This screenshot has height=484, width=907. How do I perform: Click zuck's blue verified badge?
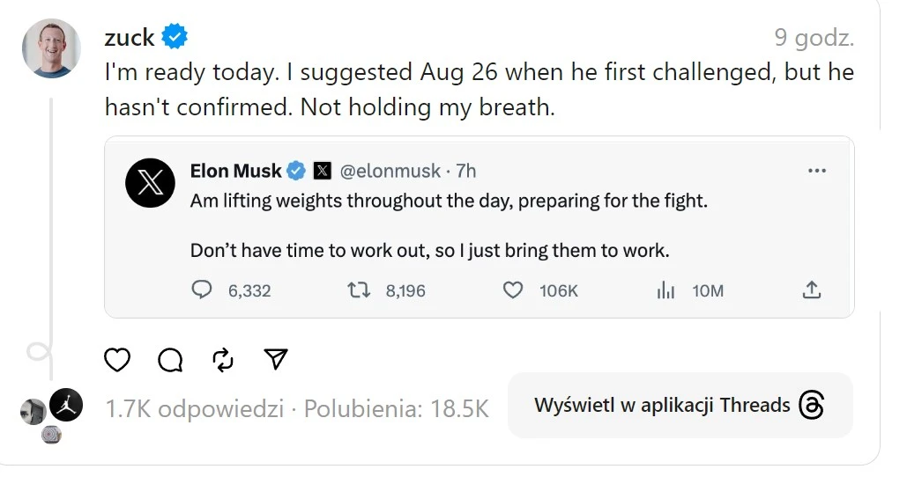[175, 36]
